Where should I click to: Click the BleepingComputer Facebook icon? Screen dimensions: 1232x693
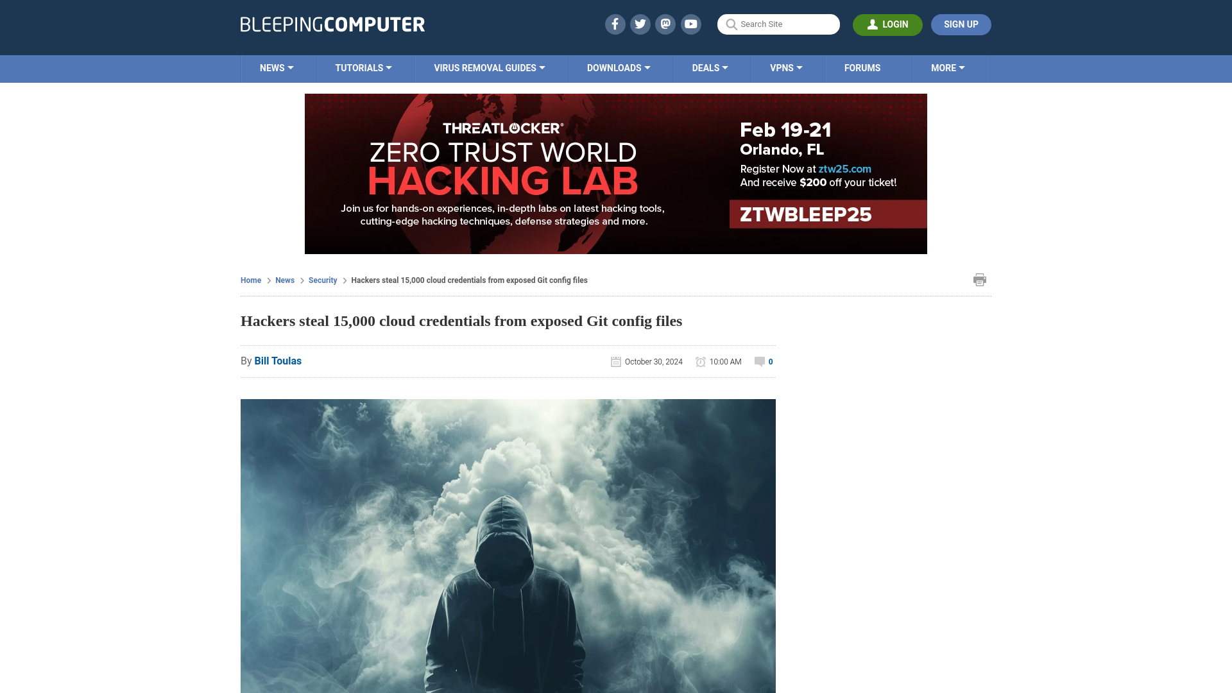(614, 24)
